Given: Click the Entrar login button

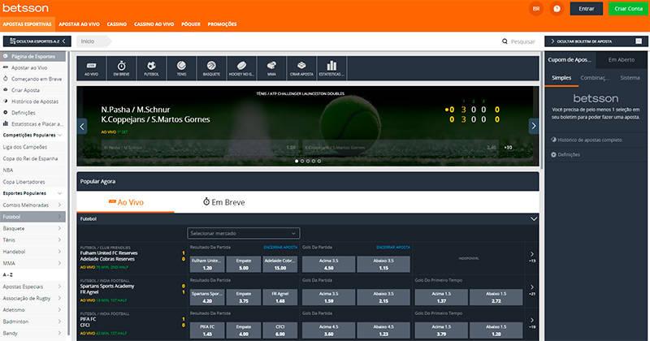Looking at the screenshot, I should [x=586, y=9].
